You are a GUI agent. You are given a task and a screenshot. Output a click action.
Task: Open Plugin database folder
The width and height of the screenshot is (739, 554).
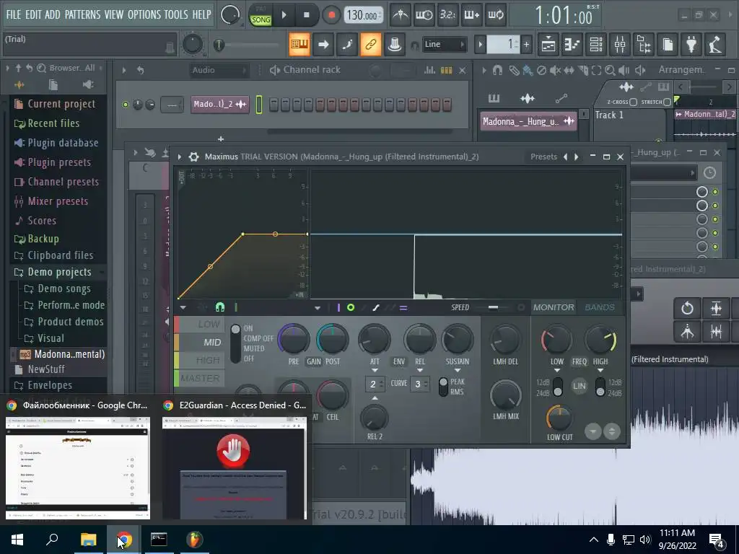pos(63,143)
